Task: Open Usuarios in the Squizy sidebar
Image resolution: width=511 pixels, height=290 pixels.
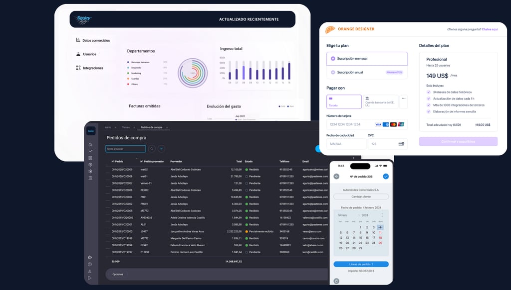Action: (x=86, y=54)
